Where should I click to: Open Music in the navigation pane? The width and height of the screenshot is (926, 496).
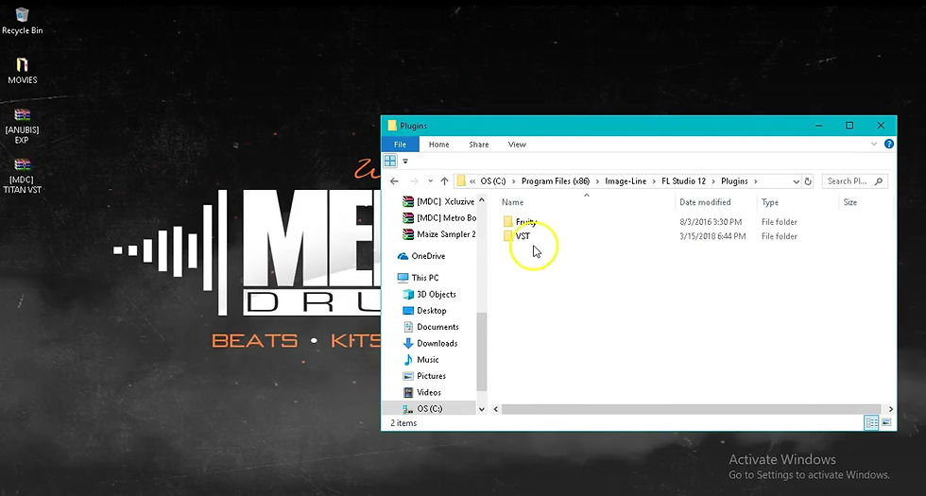pyautogui.click(x=421, y=360)
